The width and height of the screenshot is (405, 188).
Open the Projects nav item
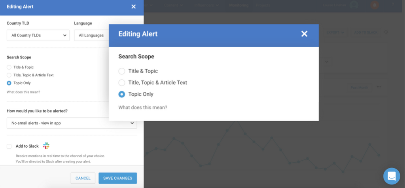pos(263,5)
